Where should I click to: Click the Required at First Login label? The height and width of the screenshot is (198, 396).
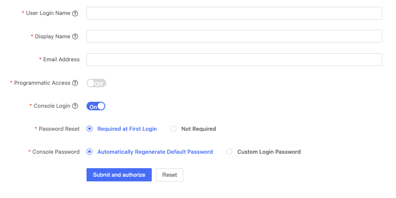point(127,129)
